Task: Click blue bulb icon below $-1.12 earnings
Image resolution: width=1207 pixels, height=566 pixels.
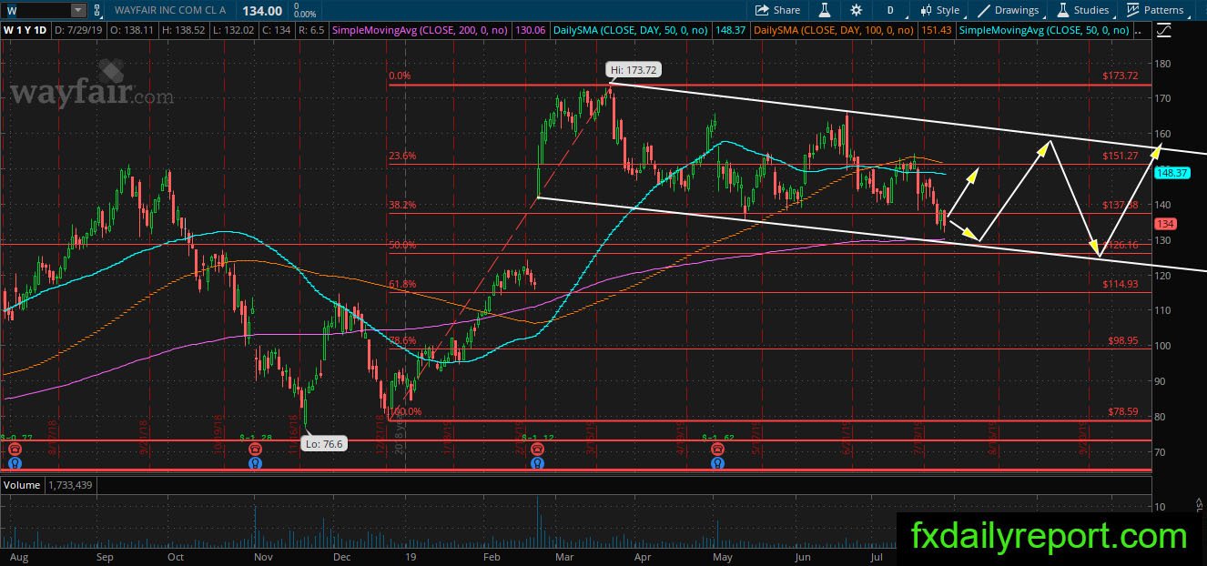Action: (538, 462)
